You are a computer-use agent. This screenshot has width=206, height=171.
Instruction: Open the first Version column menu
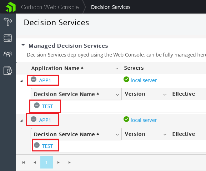pos(165,95)
